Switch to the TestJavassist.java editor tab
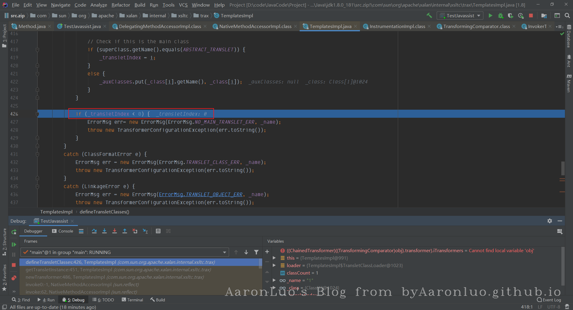The height and width of the screenshot is (310, 573). click(x=82, y=26)
